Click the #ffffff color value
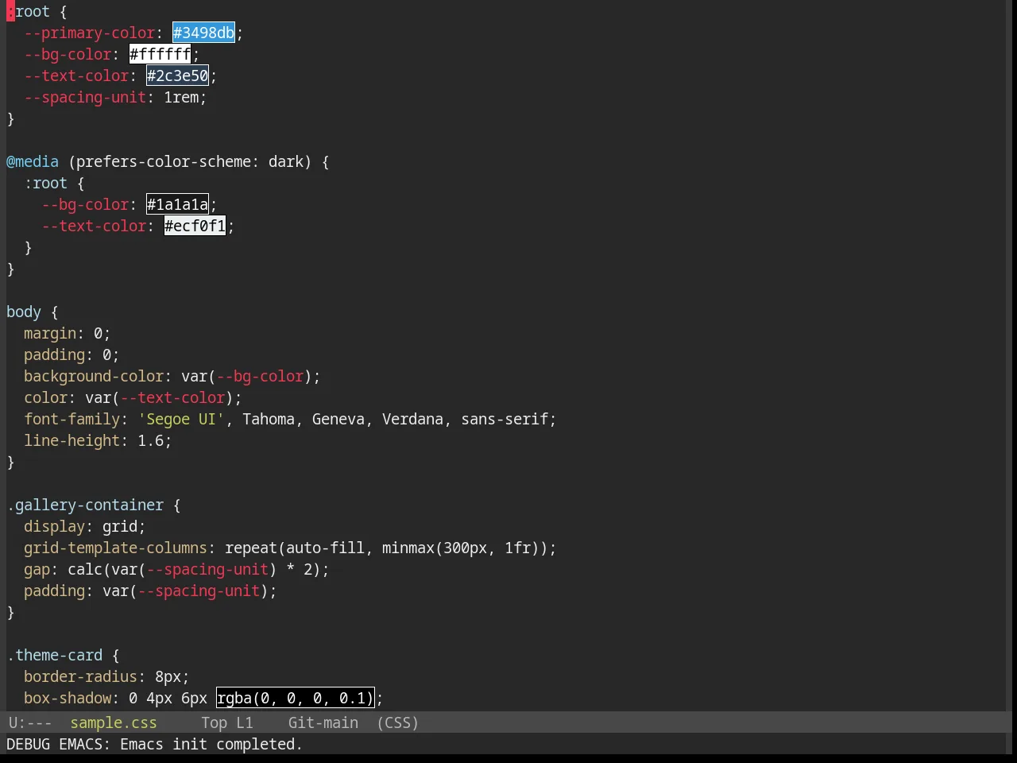The image size is (1017, 763). tap(160, 54)
